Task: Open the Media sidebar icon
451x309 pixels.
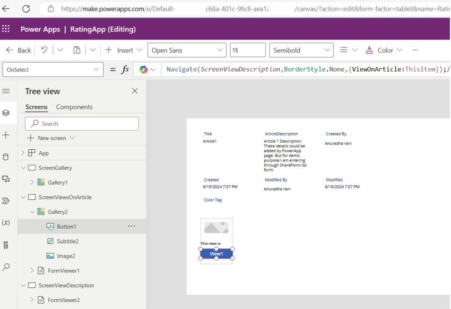Action: [6, 179]
